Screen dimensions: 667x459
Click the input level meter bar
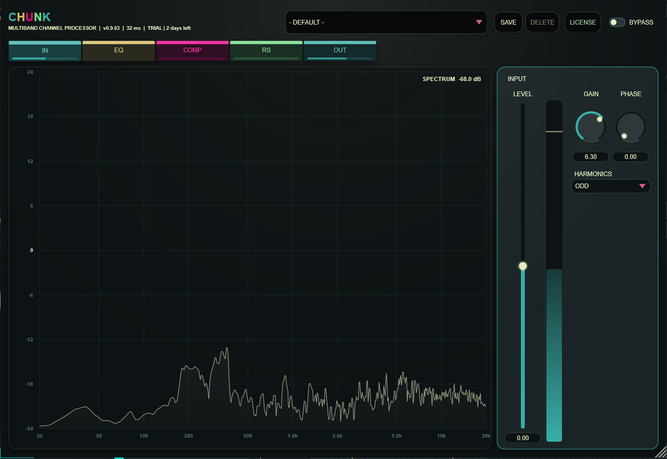coord(554,271)
